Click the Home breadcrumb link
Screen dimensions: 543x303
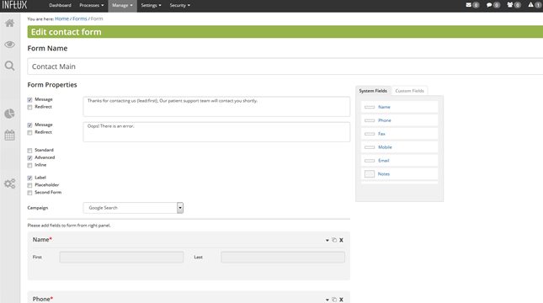61,19
